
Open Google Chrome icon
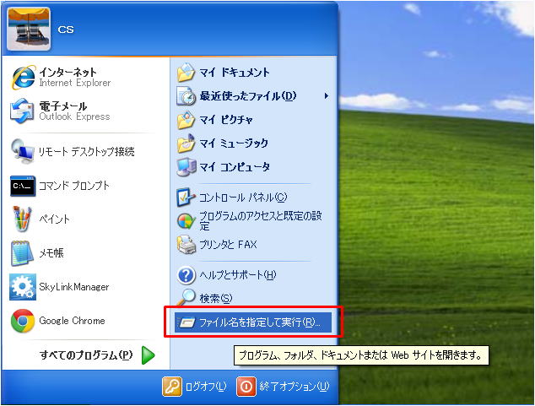(x=23, y=321)
